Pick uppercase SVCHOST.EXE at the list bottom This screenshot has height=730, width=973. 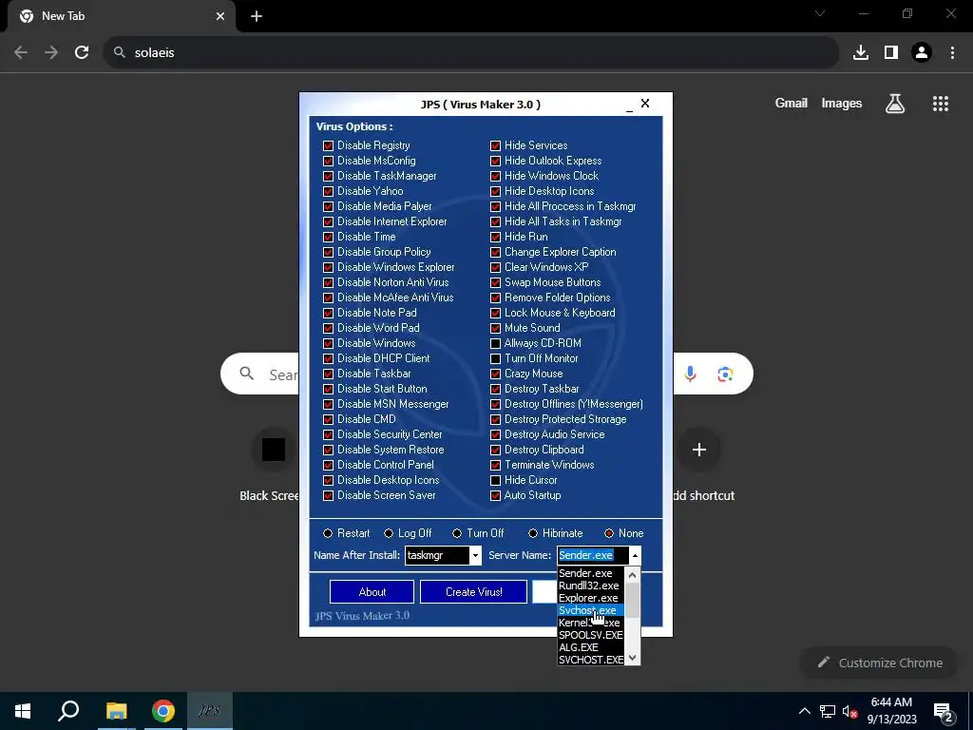(590, 660)
